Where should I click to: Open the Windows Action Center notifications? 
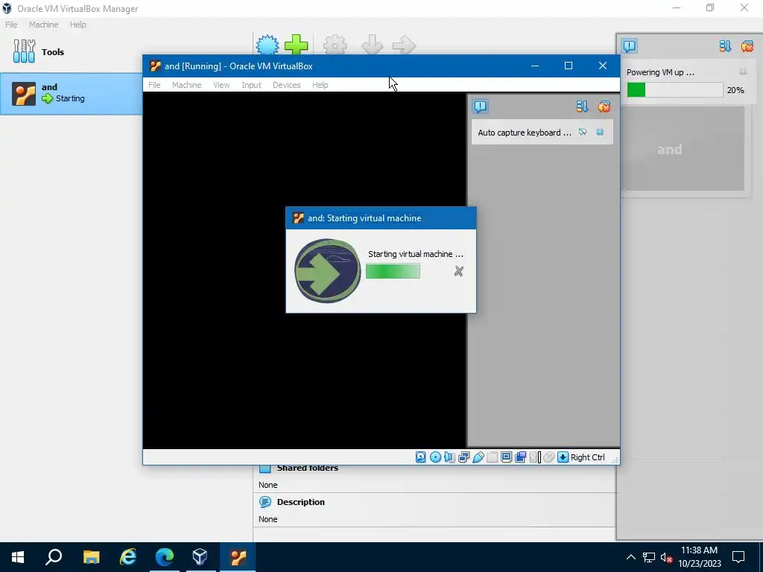(738, 557)
